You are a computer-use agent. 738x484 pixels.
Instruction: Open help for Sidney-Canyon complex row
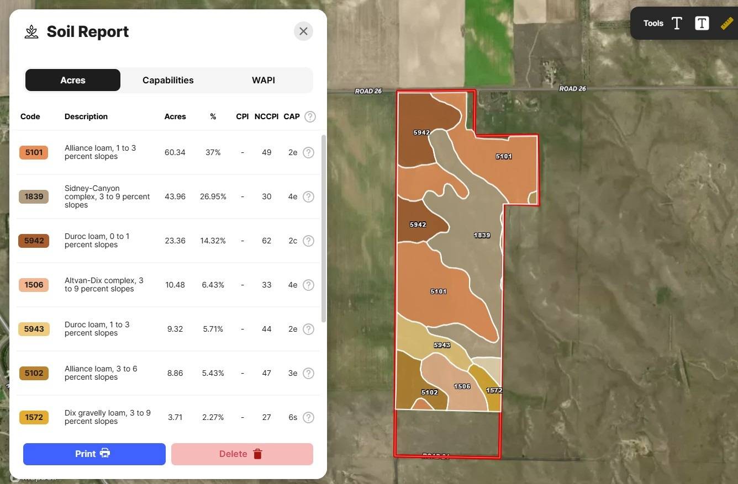tap(308, 196)
